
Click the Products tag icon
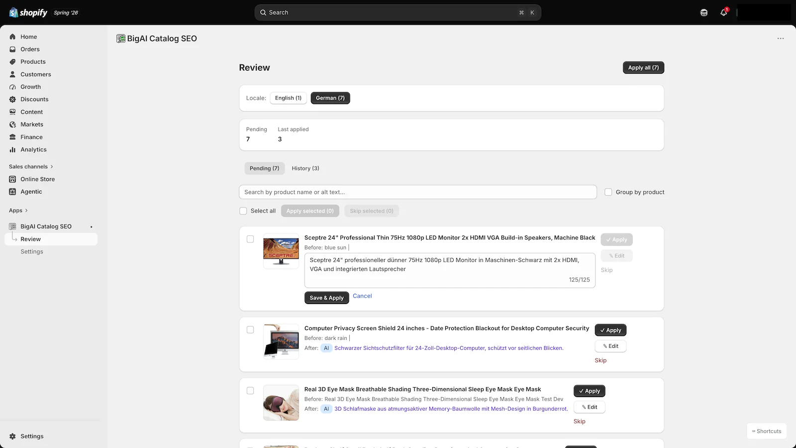[12, 62]
